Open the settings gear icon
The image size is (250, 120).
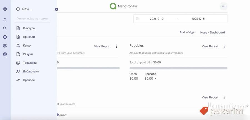pyautogui.click(x=5, y=46)
